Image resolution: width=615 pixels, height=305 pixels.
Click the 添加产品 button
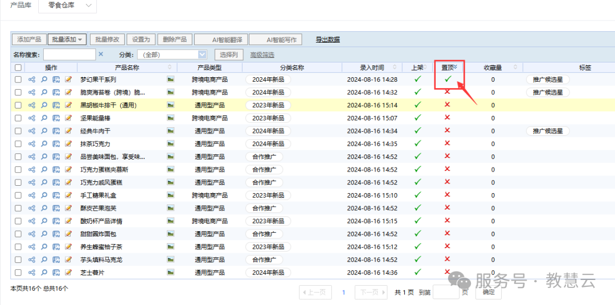click(x=28, y=39)
